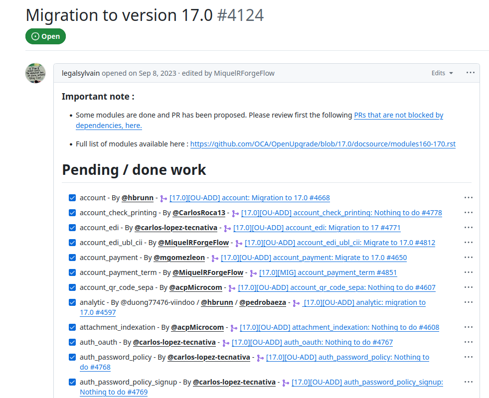Open options menu for auth_password_policy_signup row
Viewport: 489px width, 398px height.
pyautogui.click(x=468, y=382)
